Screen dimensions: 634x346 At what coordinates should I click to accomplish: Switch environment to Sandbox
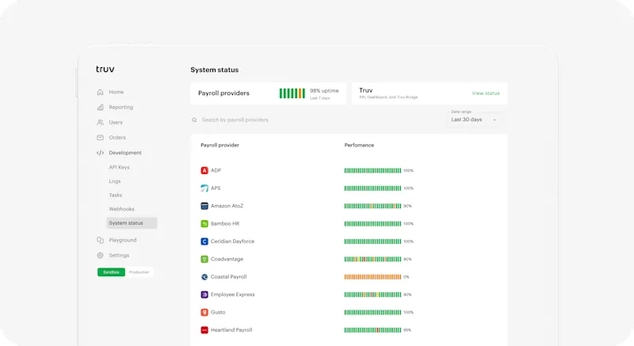(x=111, y=272)
